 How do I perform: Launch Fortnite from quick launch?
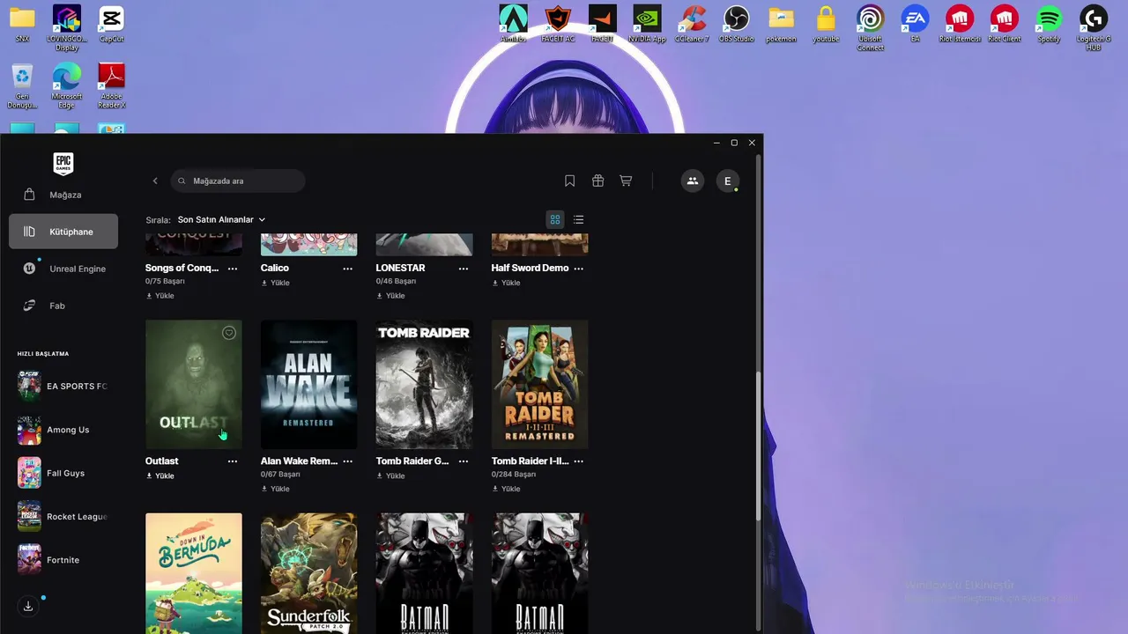(x=63, y=560)
